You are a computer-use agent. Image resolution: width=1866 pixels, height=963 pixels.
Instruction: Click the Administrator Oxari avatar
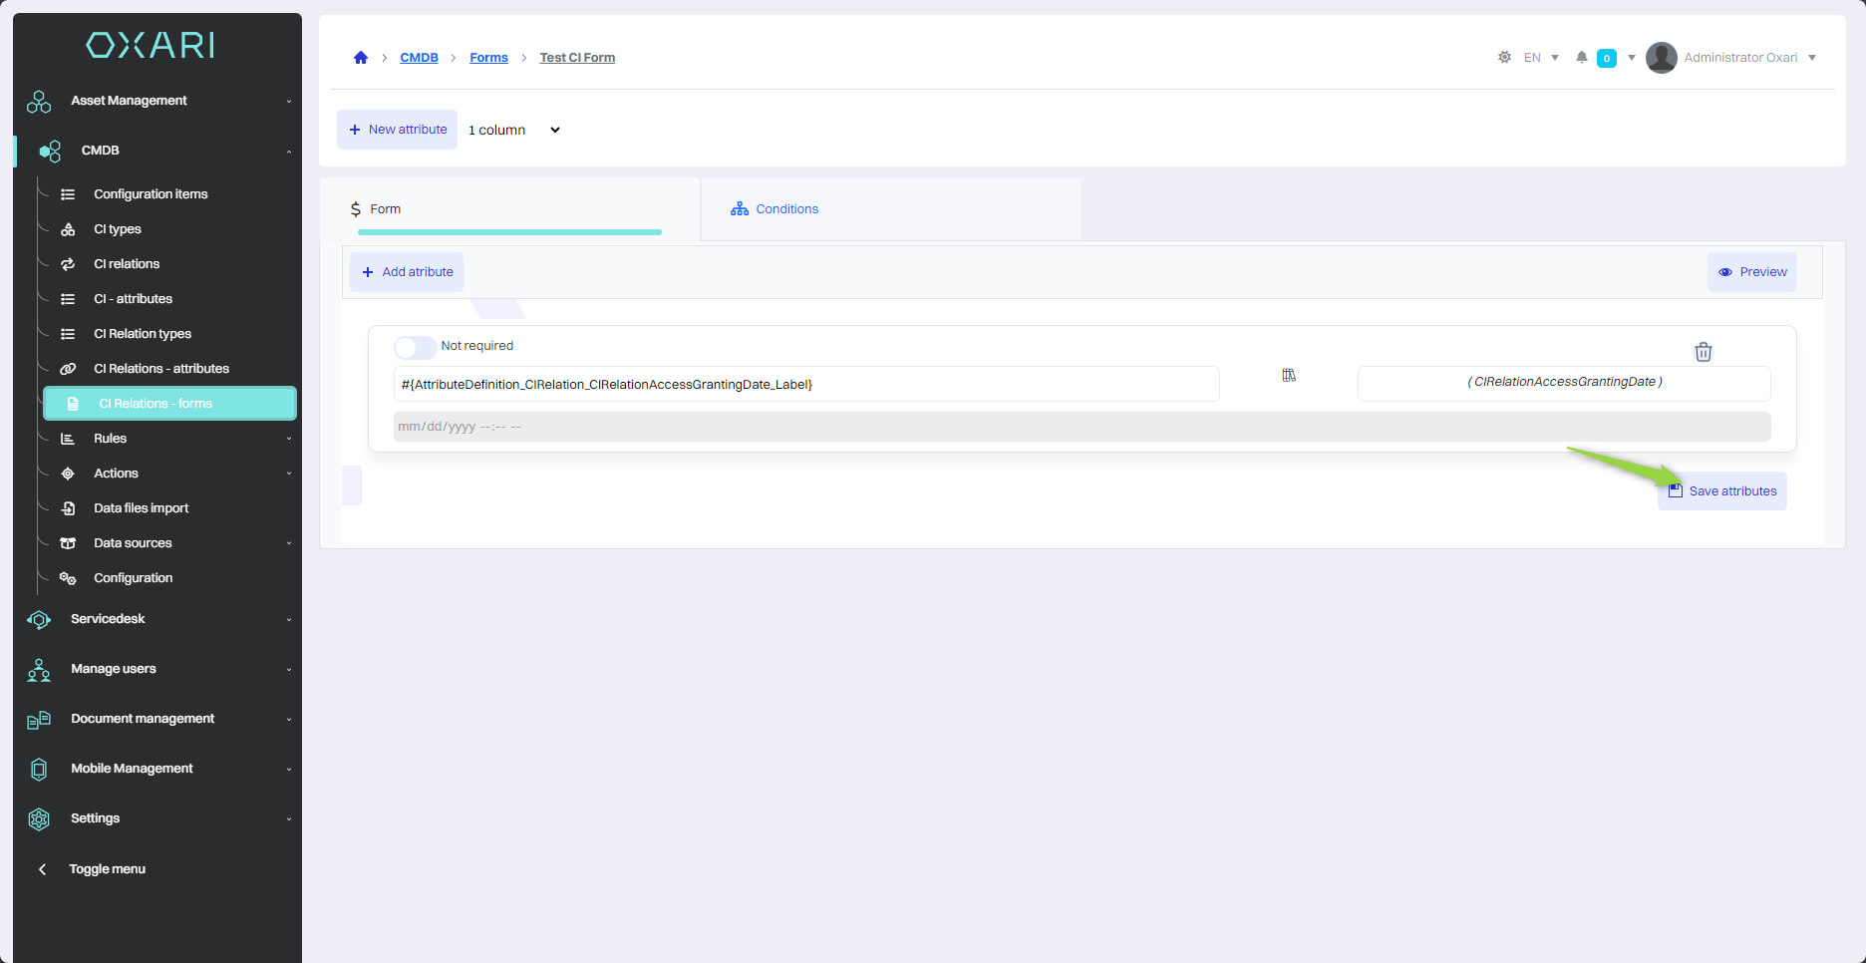point(1661,58)
